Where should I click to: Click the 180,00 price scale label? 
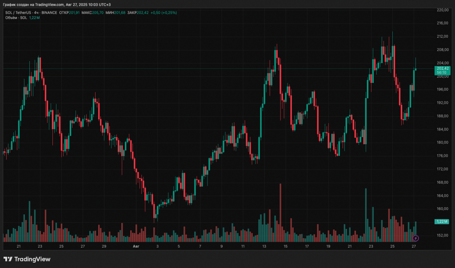pos(442,142)
